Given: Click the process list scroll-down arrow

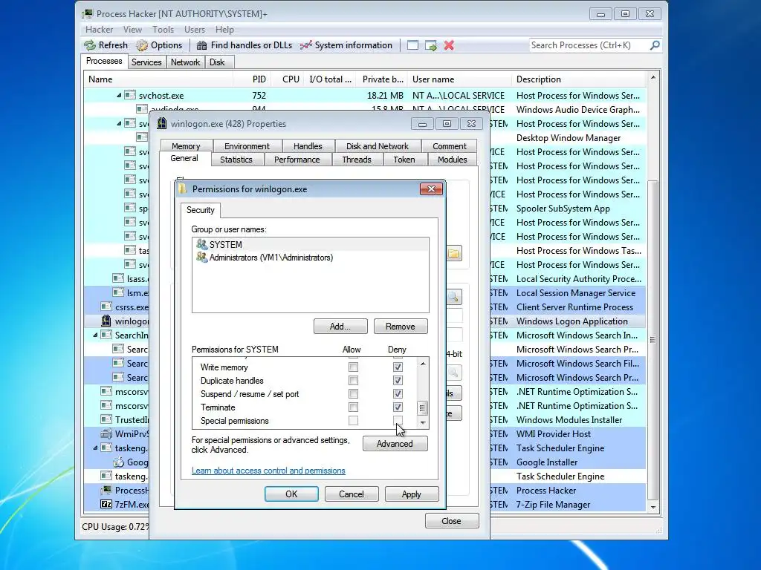Looking at the screenshot, I should (x=653, y=507).
